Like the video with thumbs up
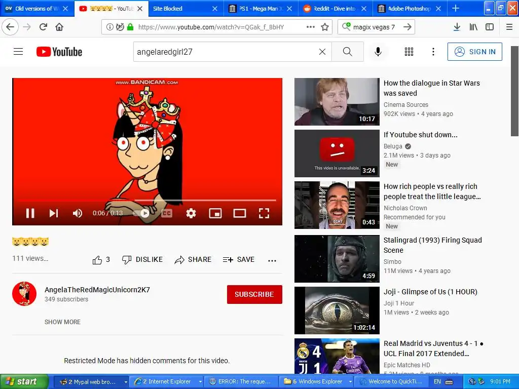This screenshot has height=389, width=519. coord(97,260)
